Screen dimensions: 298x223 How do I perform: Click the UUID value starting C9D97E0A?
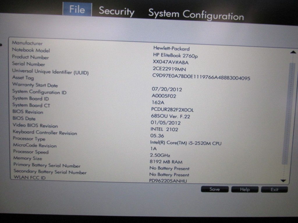(x=201, y=77)
